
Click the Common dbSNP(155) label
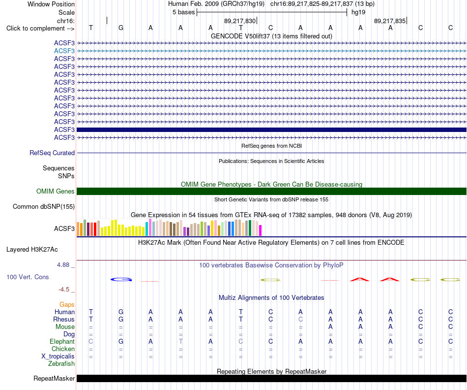point(44,206)
